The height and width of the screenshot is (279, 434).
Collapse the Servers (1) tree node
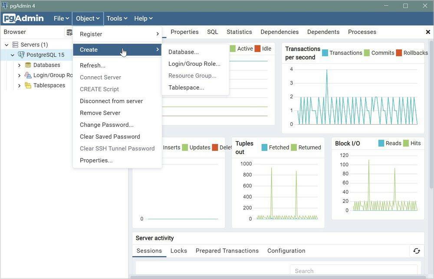point(7,45)
